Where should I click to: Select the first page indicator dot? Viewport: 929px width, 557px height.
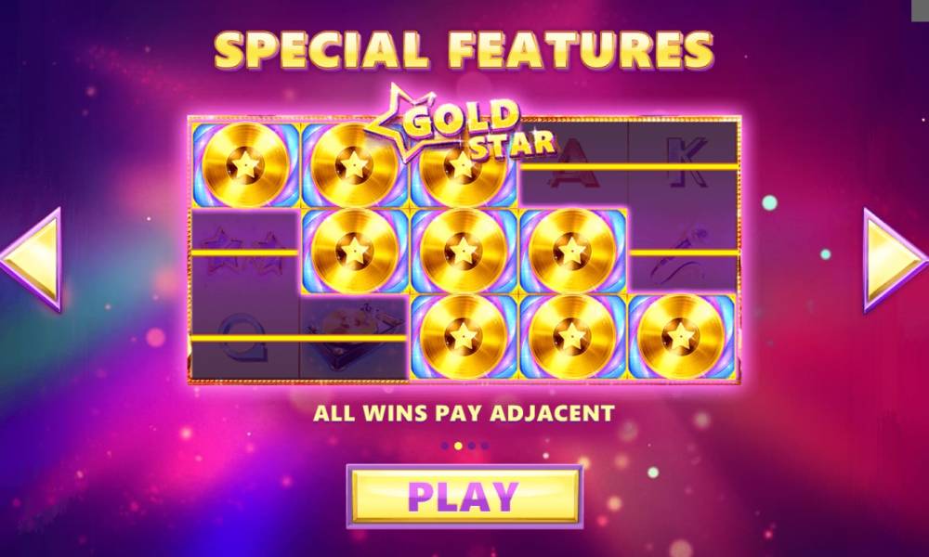coord(445,446)
